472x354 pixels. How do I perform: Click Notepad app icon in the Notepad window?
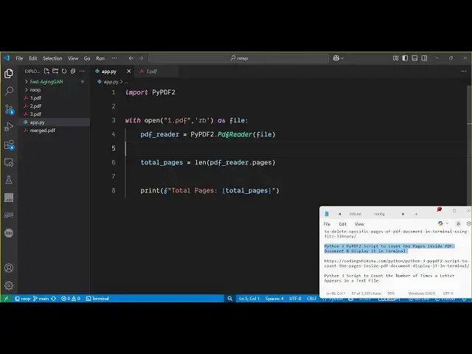click(x=327, y=214)
